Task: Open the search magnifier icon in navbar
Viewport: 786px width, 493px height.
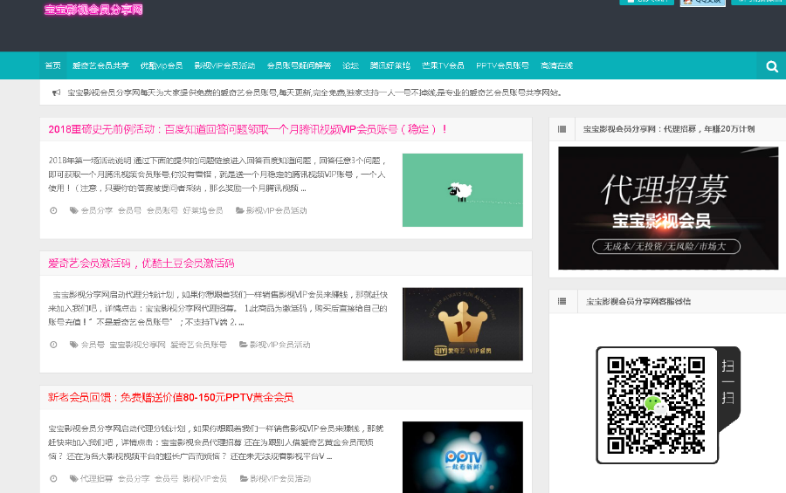Action: point(772,66)
